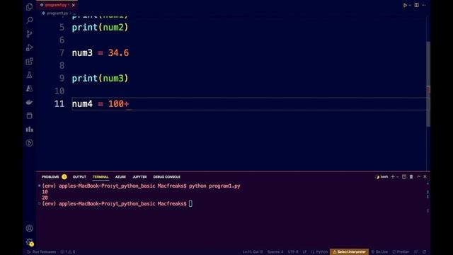
Task: Maximize the panel with chevron up
Action: [418, 176]
